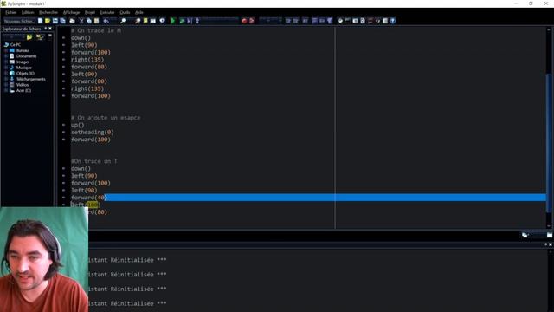Open the Aide menu
Viewport: 554px width, 312px height.
pos(139,12)
